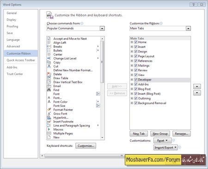This screenshot has width=208, height=169.
Task: Select the Font Size command
Action: click(x=59, y=106)
